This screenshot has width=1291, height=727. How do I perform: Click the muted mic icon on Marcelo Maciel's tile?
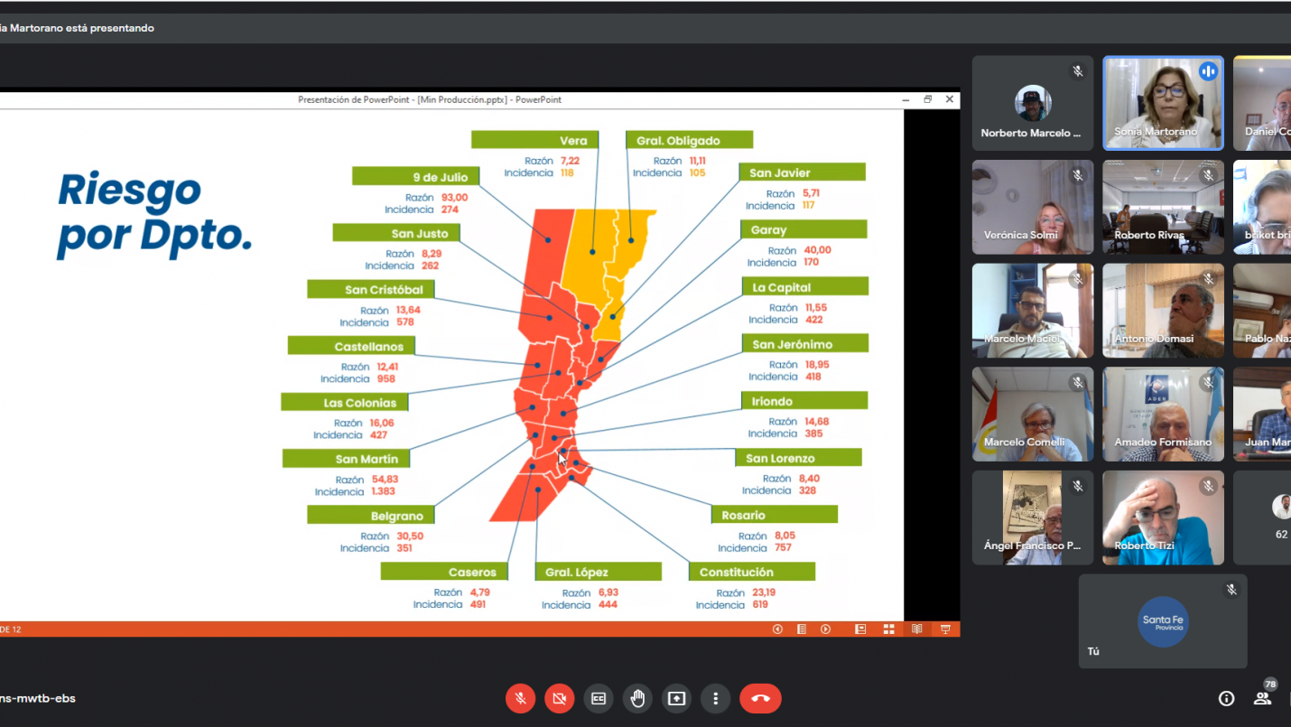(x=1077, y=279)
